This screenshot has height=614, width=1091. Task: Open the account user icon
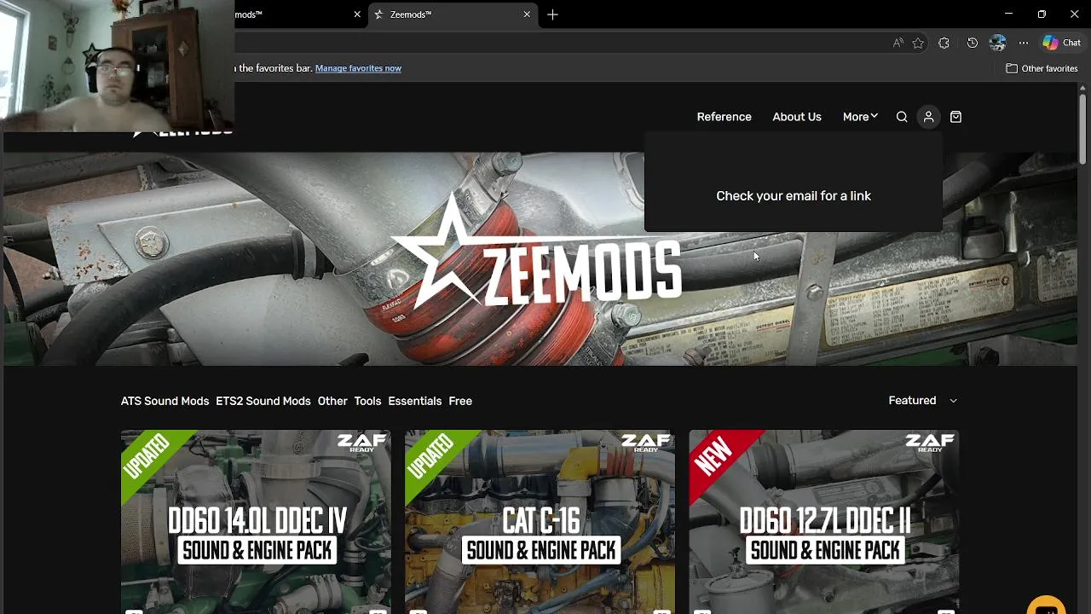coord(928,117)
